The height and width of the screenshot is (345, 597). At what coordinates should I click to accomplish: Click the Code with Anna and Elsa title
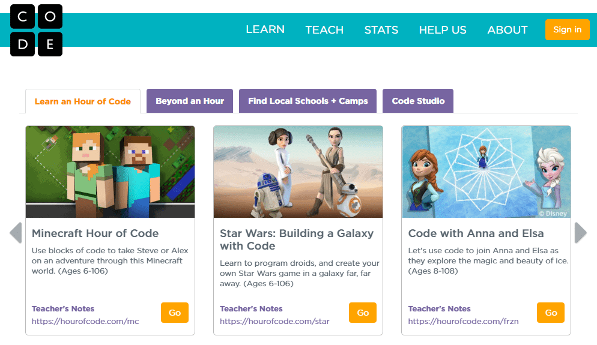[476, 233]
